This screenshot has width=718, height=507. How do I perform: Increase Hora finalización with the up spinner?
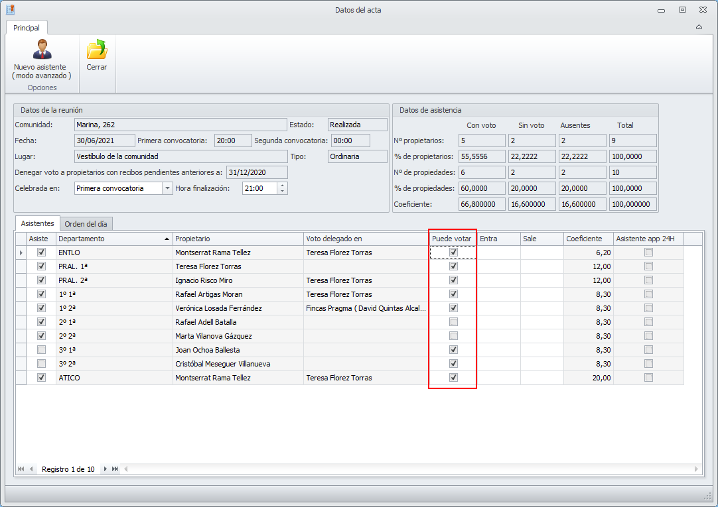pyautogui.click(x=283, y=185)
